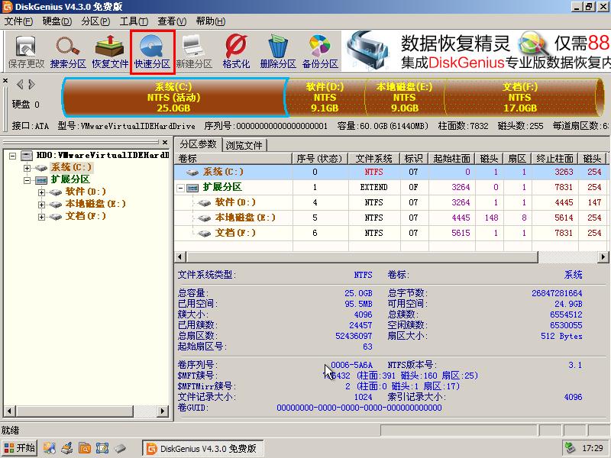Click the 本地磁盘(E:) 9.0GB block in the disk map
The image size is (611, 458).
click(x=404, y=98)
